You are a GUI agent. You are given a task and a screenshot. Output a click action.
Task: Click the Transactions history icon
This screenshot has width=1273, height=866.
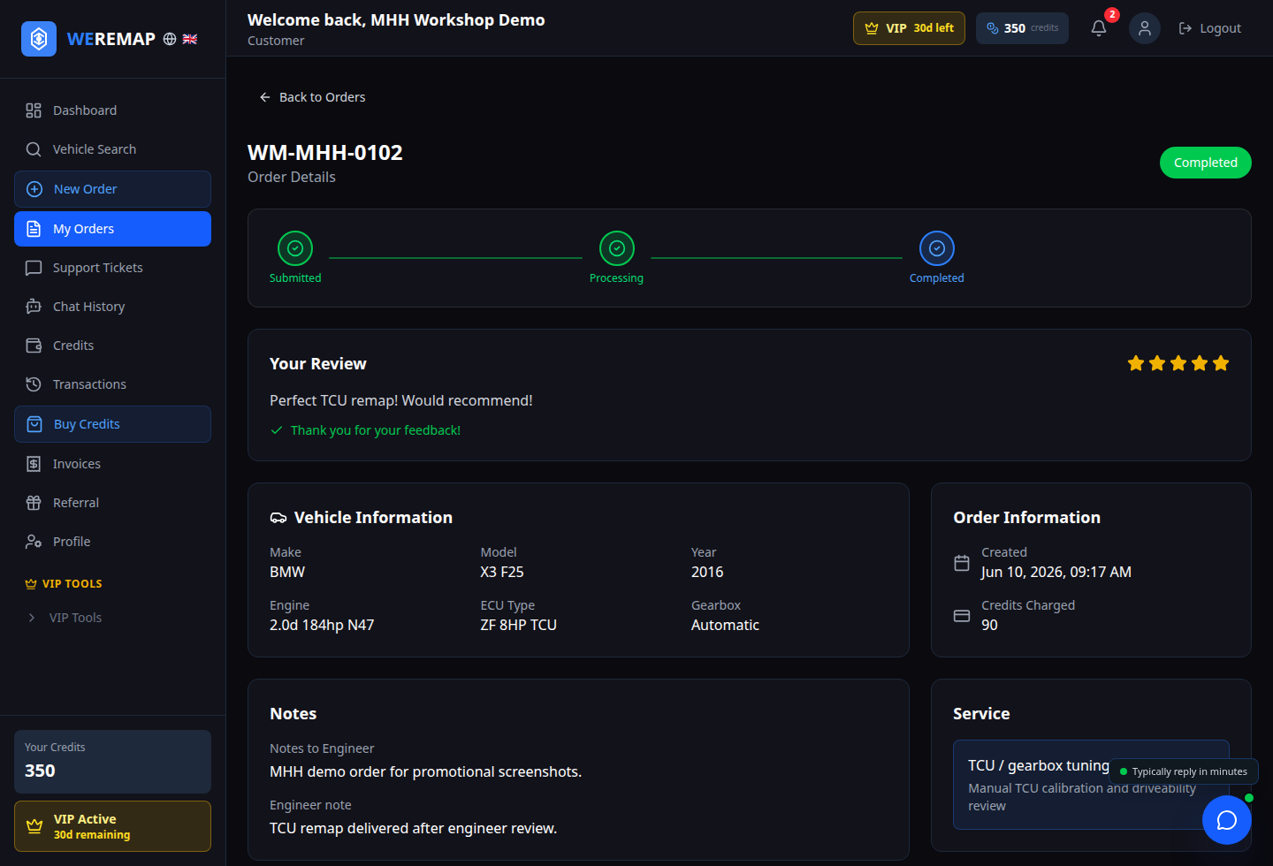pos(34,384)
